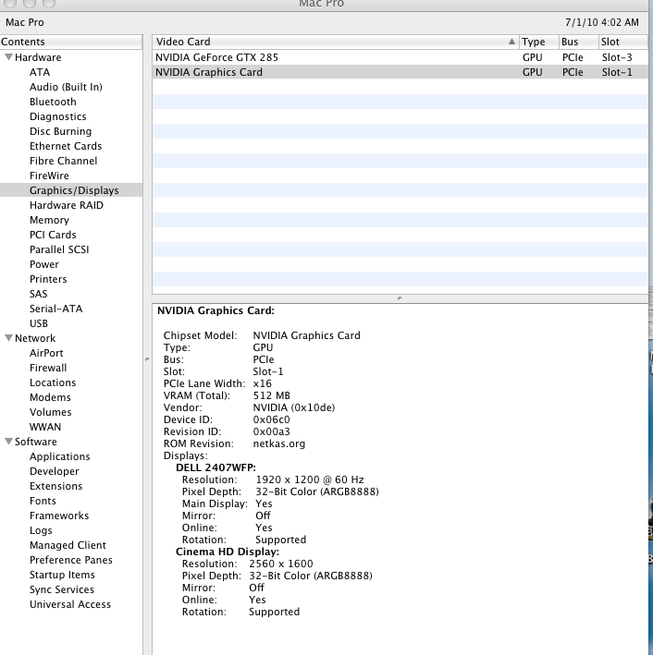Show PCI Cards information

tap(53, 235)
